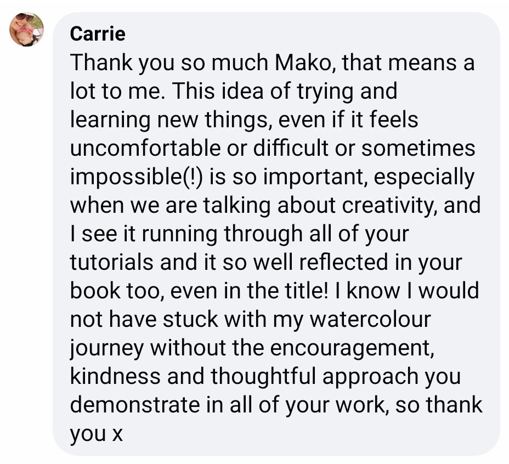Click the word 'kindness' in the comment
Image resolution: width=509 pixels, height=464 pixels.
point(115,377)
